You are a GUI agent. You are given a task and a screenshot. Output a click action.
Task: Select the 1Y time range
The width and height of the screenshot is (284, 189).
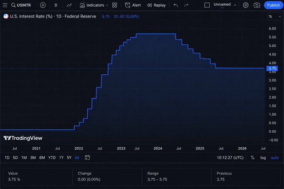pos(61,158)
